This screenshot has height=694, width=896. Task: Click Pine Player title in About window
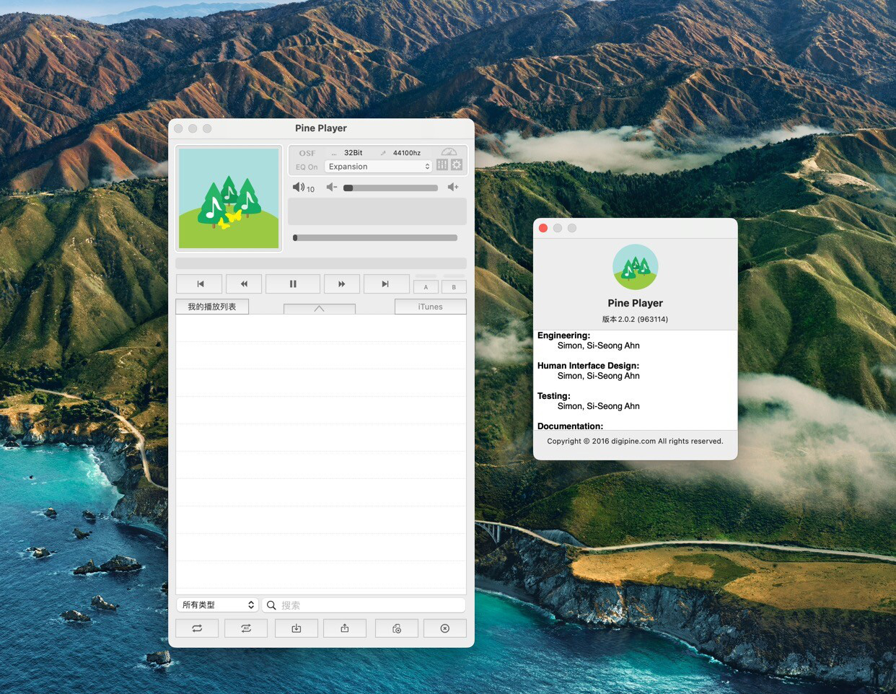pos(635,303)
